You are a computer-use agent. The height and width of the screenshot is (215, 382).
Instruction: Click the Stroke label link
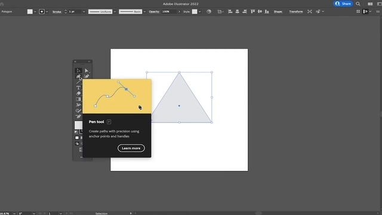pos(57,12)
